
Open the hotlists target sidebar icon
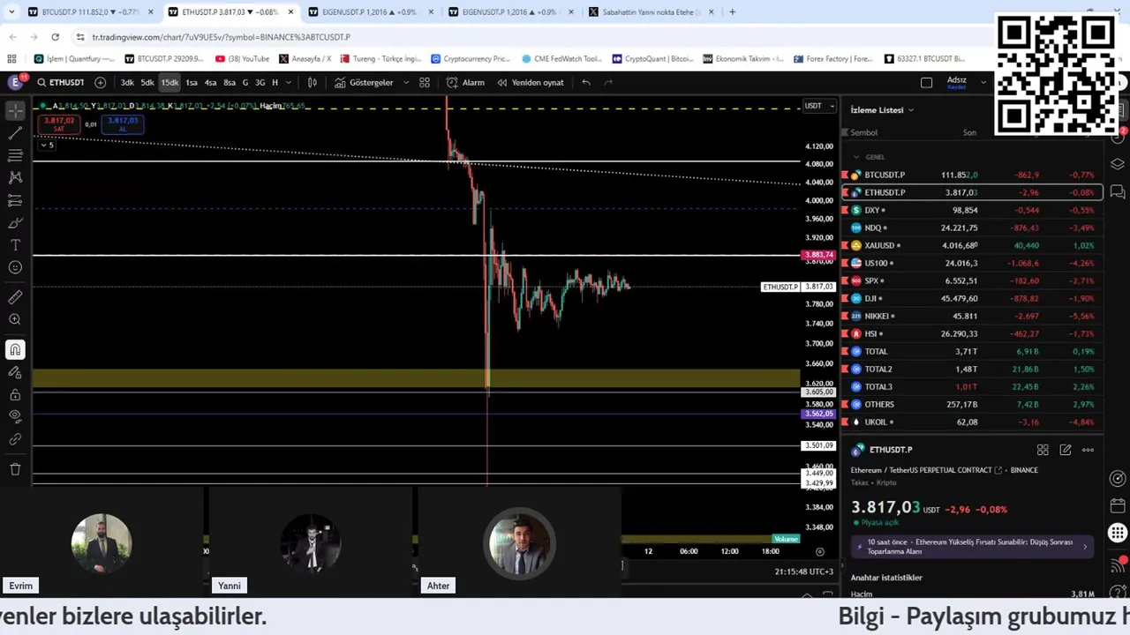[x=1118, y=479]
